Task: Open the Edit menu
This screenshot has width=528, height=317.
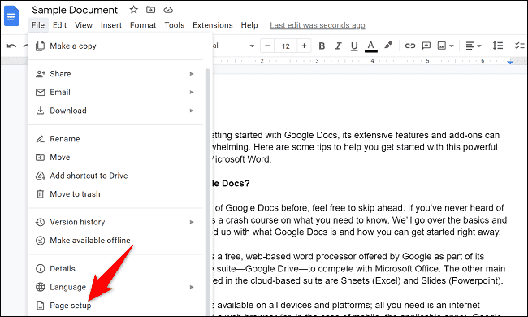Action: 59,25
